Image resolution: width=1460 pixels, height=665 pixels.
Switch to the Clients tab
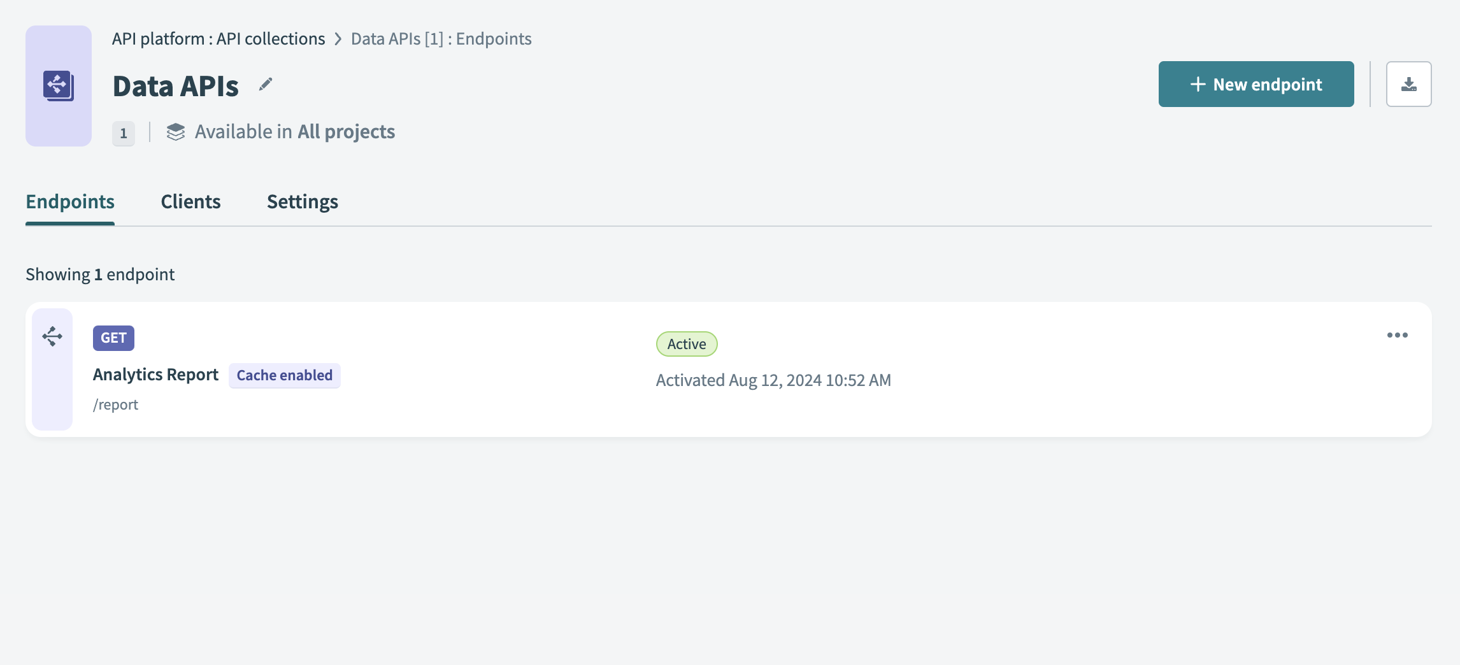pos(190,201)
